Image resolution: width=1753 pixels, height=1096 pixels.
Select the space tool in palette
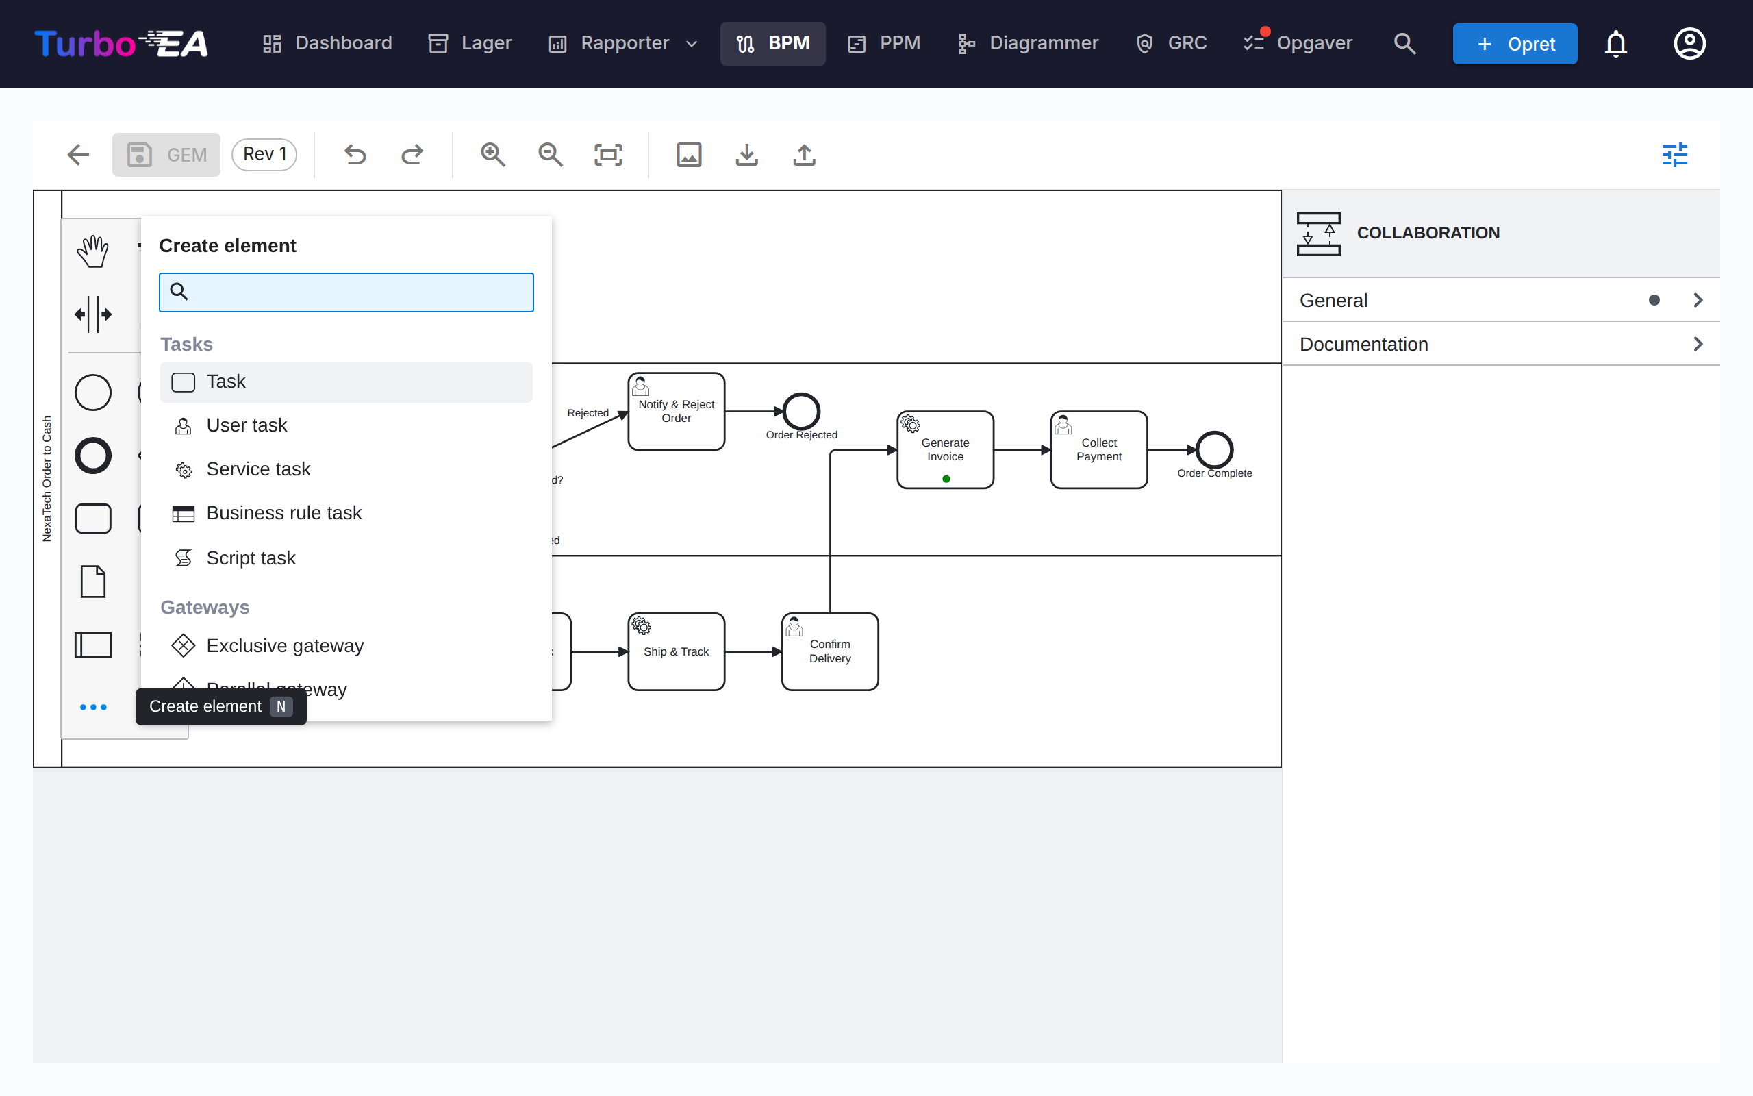pyautogui.click(x=92, y=314)
